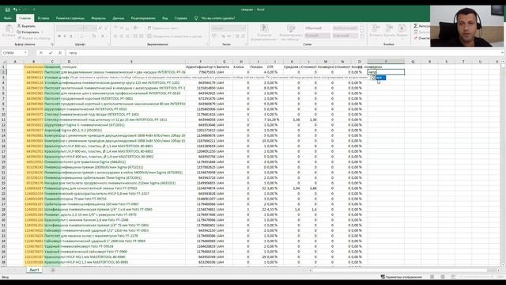Open the Разметка страницы tab
Screen dimensions: 506x285
[x=70, y=18]
